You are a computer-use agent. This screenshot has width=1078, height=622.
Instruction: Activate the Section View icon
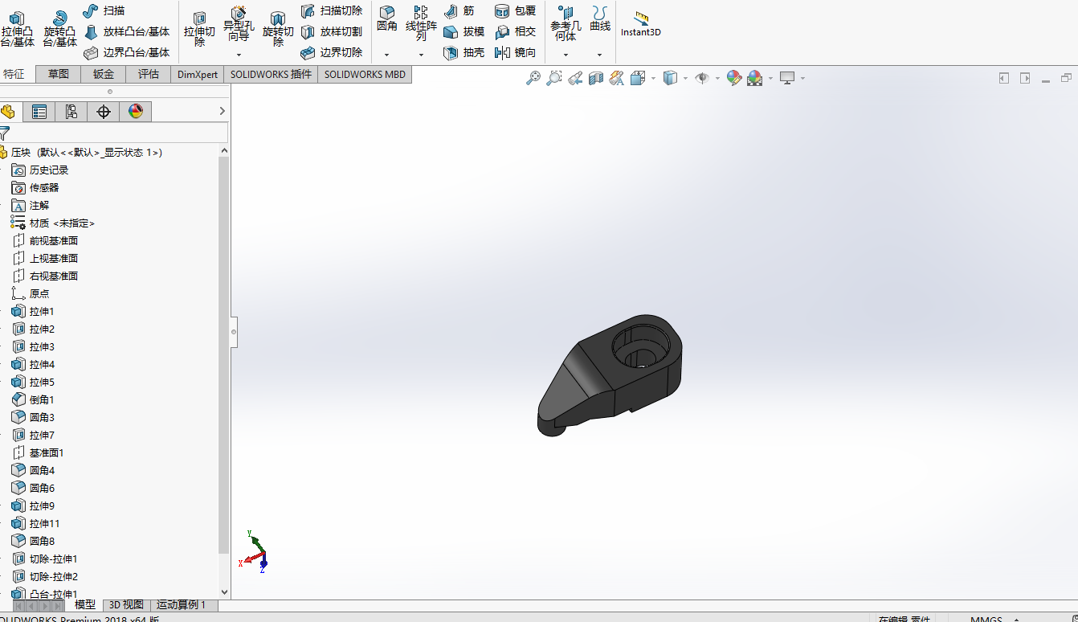(x=596, y=78)
